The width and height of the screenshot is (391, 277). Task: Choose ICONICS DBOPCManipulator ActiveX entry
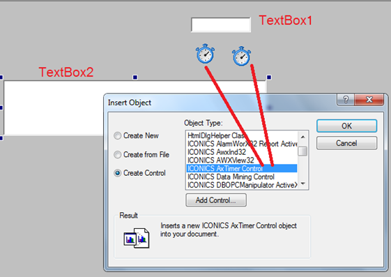(242, 185)
